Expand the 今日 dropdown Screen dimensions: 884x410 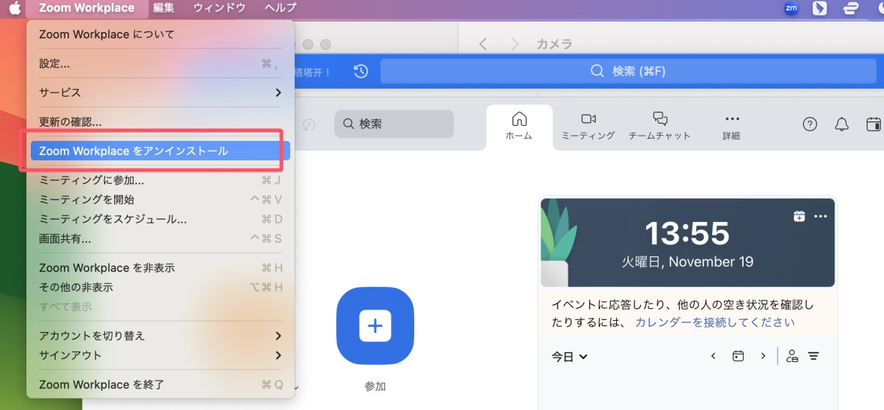570,357
